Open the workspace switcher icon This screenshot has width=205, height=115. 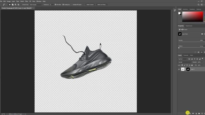[x=202, y=4]
